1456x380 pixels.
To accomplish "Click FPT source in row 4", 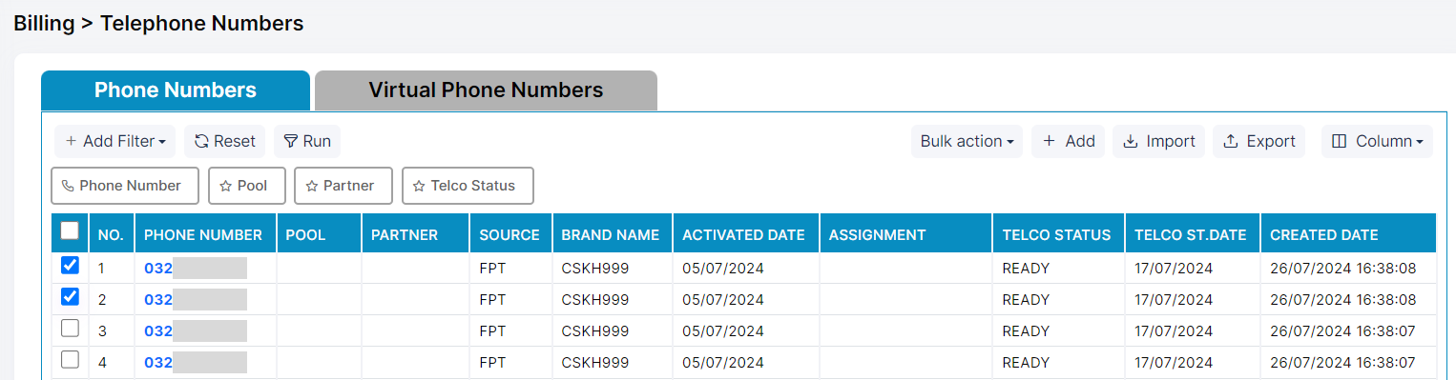I will [492, 363].
